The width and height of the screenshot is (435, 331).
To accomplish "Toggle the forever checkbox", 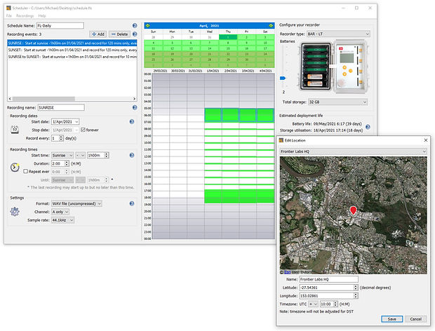I will 83,130.
